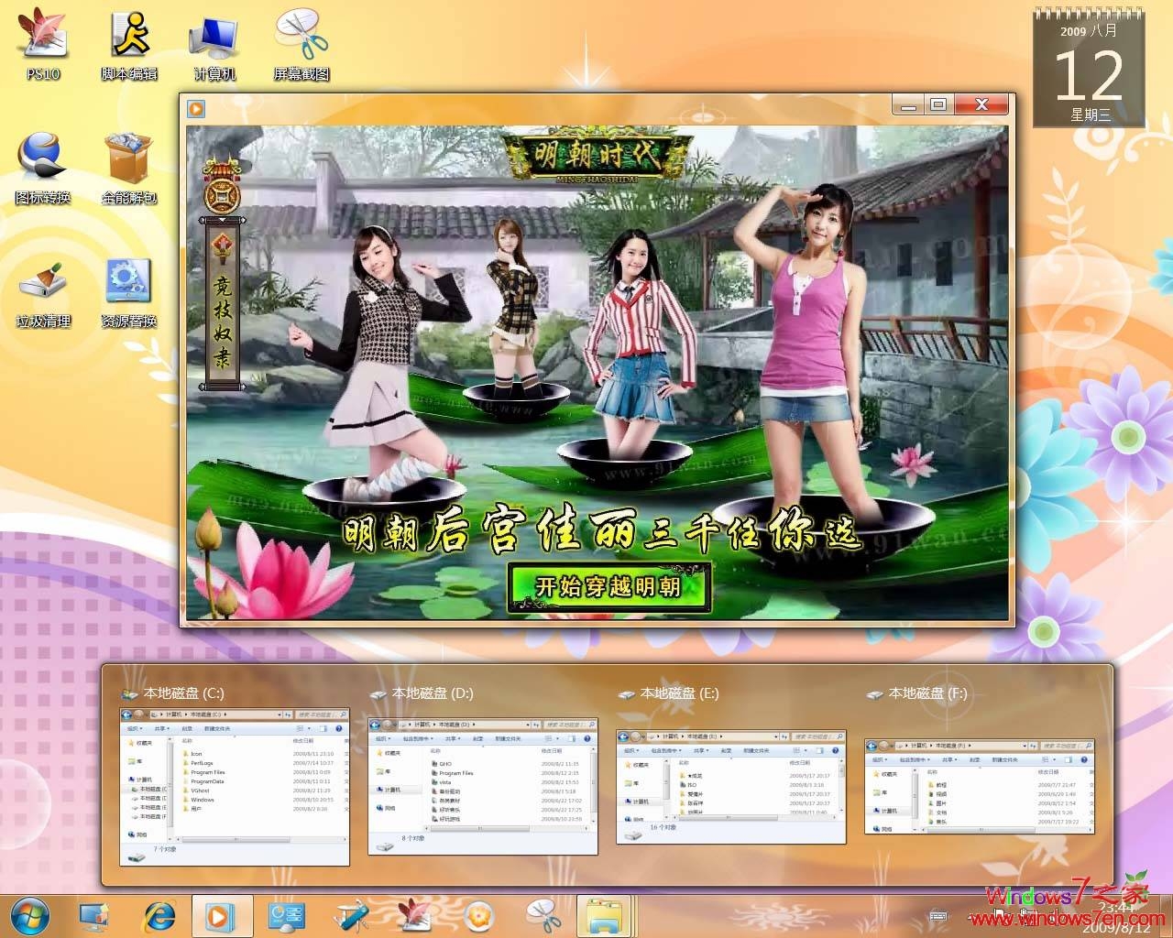The width and height of the screenshot is (1173, 938).
Task: Select the 本地磁盘 (C:) window thumbnail
Action: click(x=235, y=787)
